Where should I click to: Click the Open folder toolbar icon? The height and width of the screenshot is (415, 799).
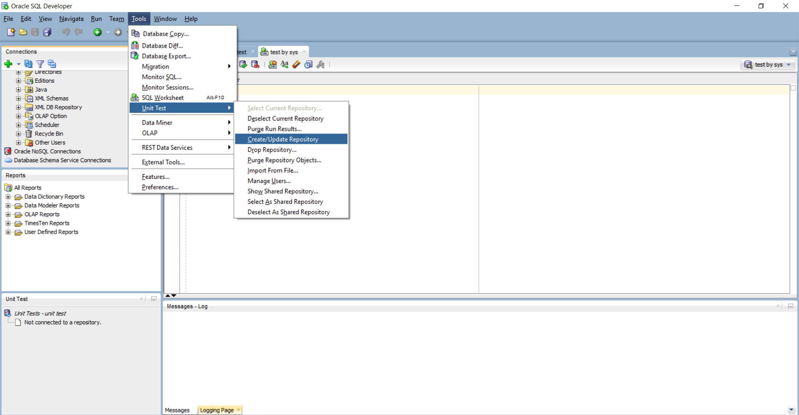coord(23,32)
